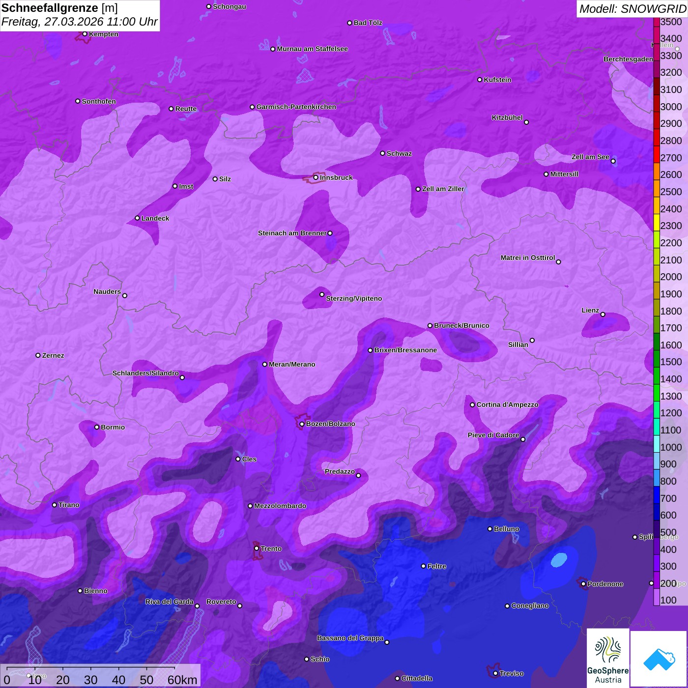Click the Cittadella label
Image resolution: width=688 pixels, height=688 pixels.
coord(417,678)
